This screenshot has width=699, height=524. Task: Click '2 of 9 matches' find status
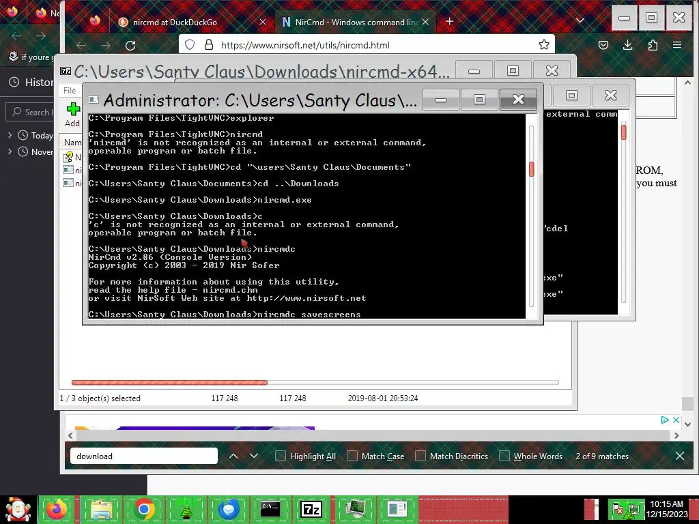(602, 456)
